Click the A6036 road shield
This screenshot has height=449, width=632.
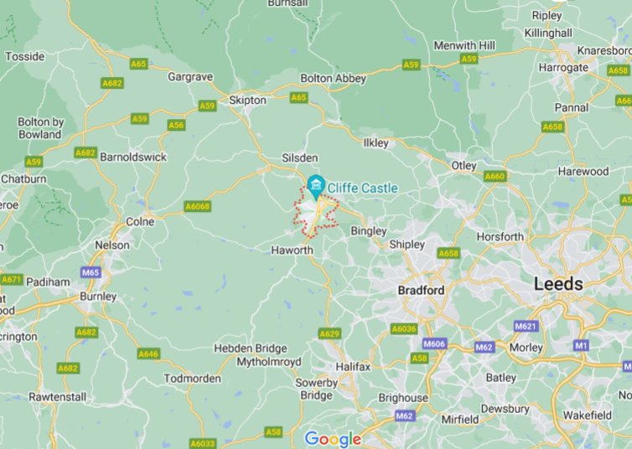click(404, 329)
